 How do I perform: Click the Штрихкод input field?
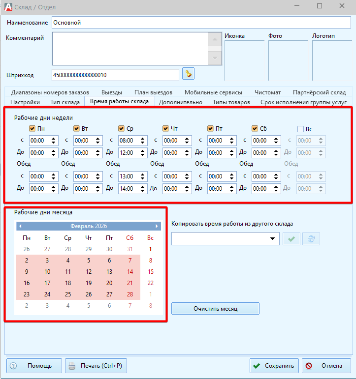point(115,75)
